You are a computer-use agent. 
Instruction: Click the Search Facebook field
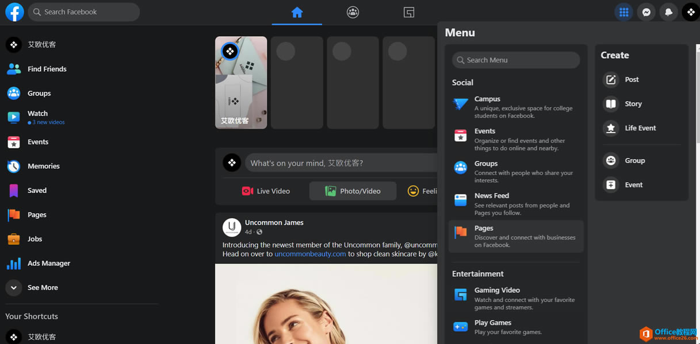click(84, 12)
